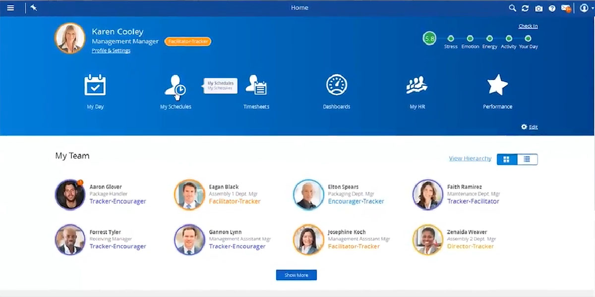Click the pin icon in top bar
The image size is (595, 297).
pos(34,8)
